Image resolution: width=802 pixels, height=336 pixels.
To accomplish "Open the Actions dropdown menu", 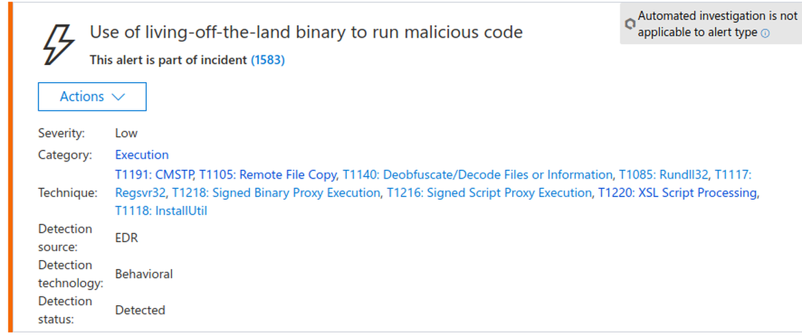I will point(92,96).
